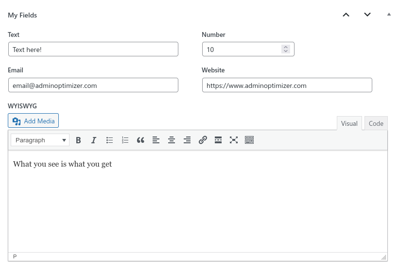
Task: Click into the Website URL field
Action: click(x=287, y=85)
